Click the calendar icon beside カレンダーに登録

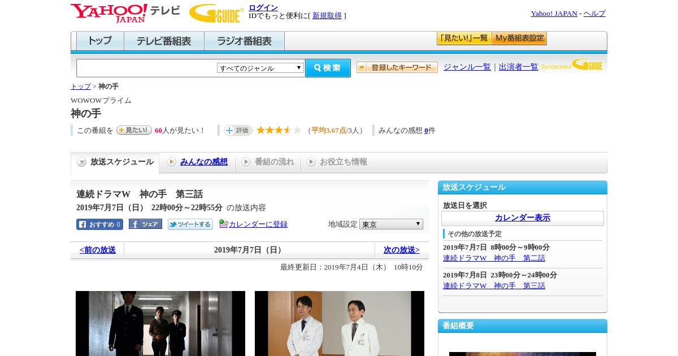[x=223, y=224]
